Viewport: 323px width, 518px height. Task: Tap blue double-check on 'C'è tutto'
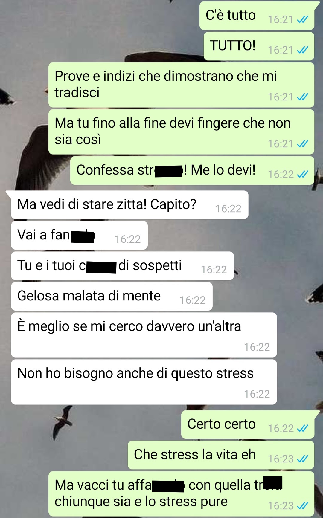(302, 19)
